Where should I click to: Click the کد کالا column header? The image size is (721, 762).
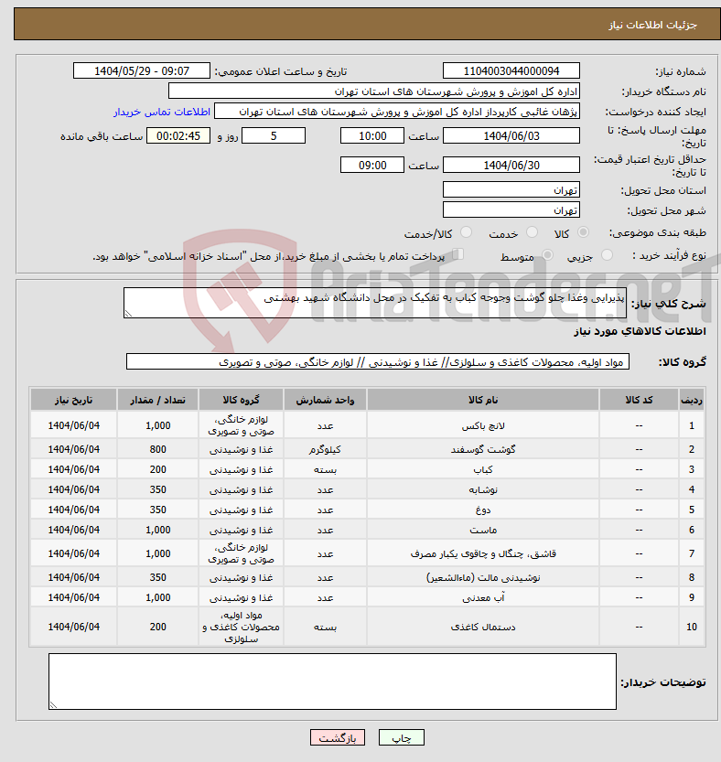[639, 400]
